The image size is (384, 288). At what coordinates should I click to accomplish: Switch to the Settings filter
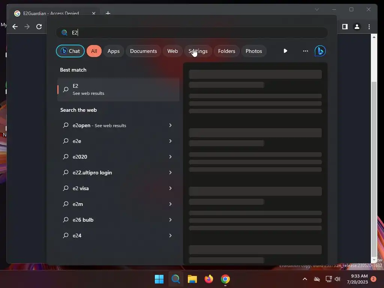click(x=198, y=51)
